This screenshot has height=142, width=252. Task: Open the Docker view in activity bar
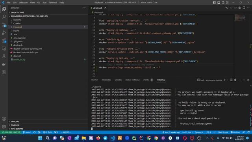click(4, 64)
